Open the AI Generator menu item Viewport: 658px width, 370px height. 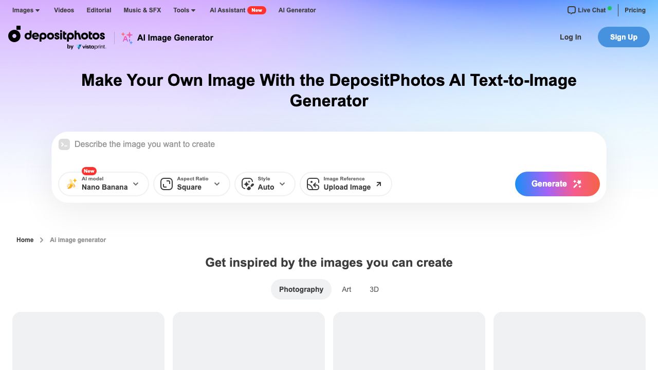point(297,10)
